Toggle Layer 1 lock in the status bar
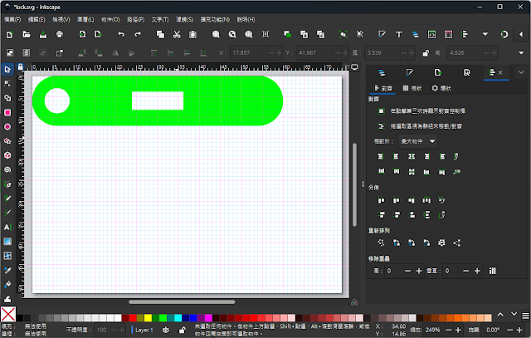The image size is (531, 338). [183, 330]
